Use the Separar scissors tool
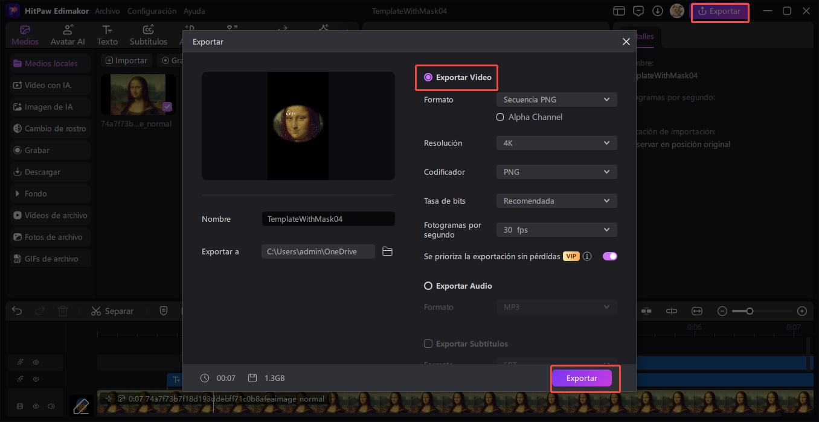This screenshot has height=422, width=819. pos(95,310)
